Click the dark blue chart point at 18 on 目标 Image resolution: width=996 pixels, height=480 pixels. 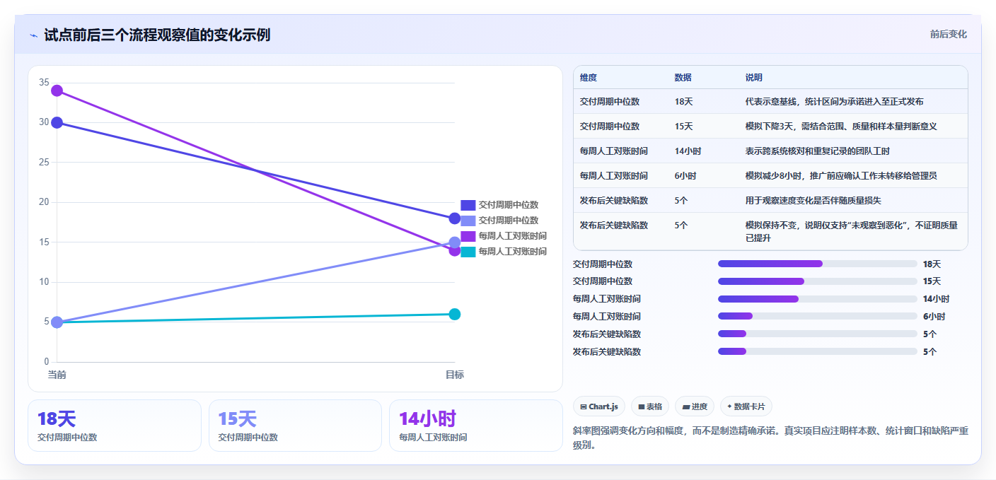(x=455, y=218)
